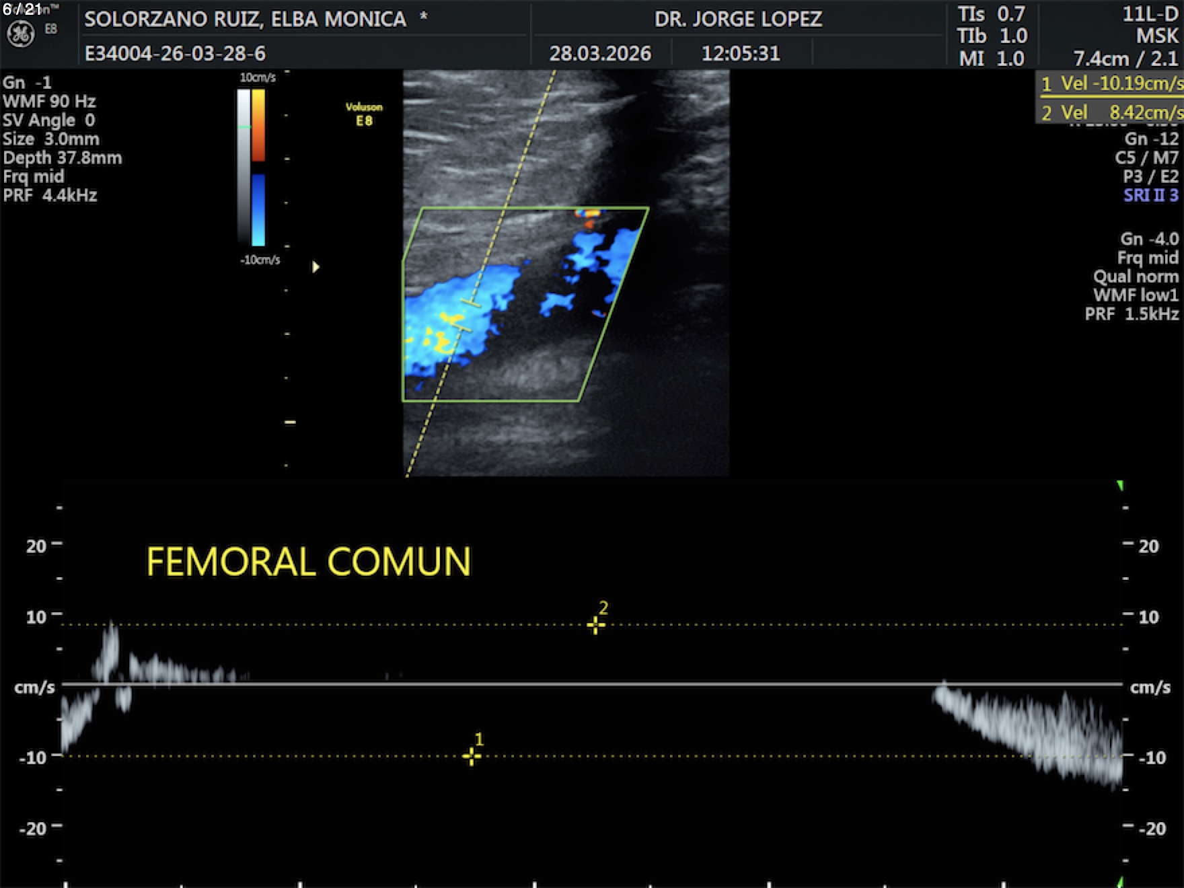Click the blue color Doppler velocity bar
The width and height of the screenshot is (1184, 888).
click(x=258, y=210)
